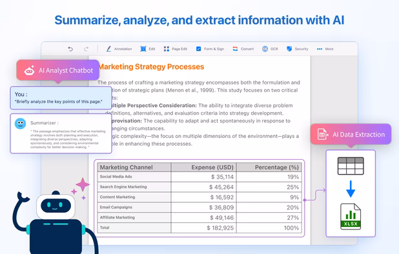This screenshot has height=254, width=399.
Task: Open the Security label
Action: coord(302,49)
